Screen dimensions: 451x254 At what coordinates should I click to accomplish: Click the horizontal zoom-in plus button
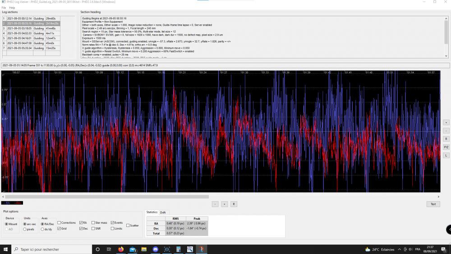(x=224, y=204)
